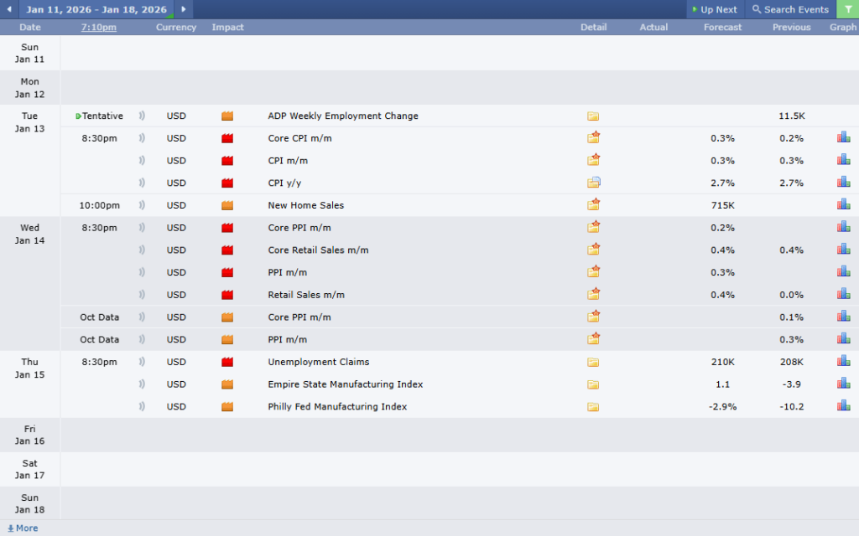The width and height of the screenshot is (859, 536).
Task: Expand the More link at bottom
Action: pos(23,528)
